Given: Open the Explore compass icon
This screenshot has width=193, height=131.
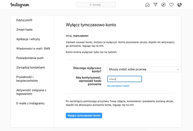Looking at the screenshot, I should [x=163, y=5].
